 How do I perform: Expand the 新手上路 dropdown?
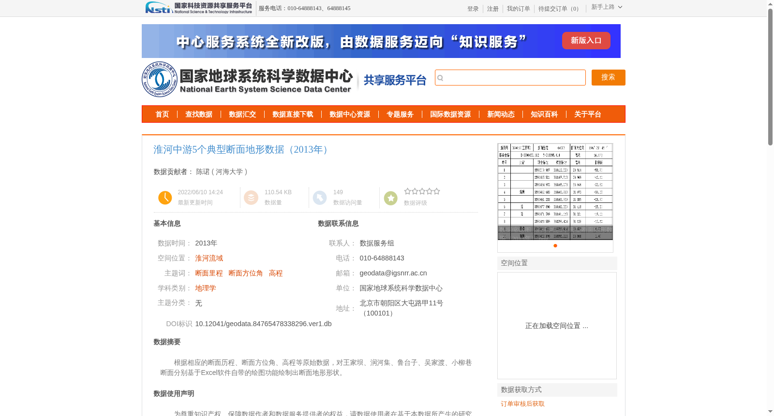click(607, 7)
